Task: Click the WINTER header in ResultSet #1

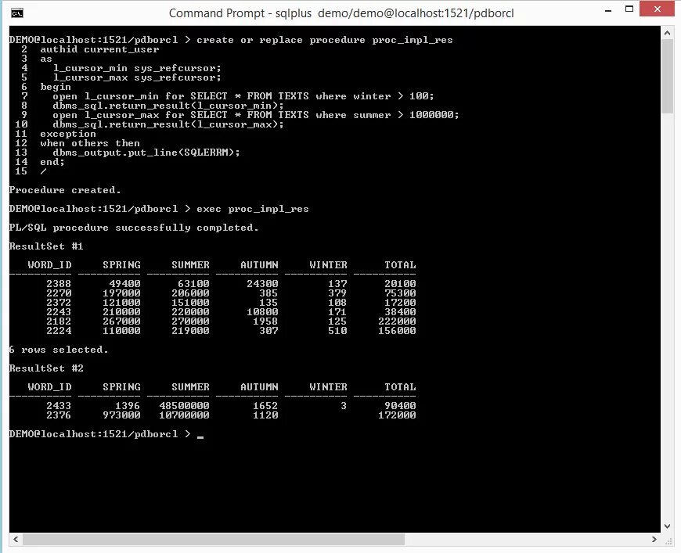Action: tap(328, 265)
